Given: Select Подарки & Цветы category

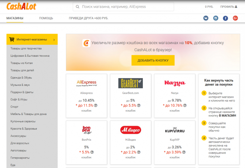Looking at the screenshot, I should 22,92.
